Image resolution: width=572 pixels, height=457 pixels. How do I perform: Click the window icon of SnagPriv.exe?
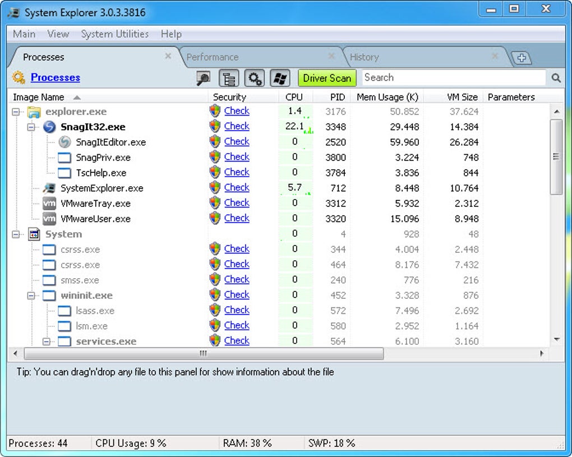[64, 158]
